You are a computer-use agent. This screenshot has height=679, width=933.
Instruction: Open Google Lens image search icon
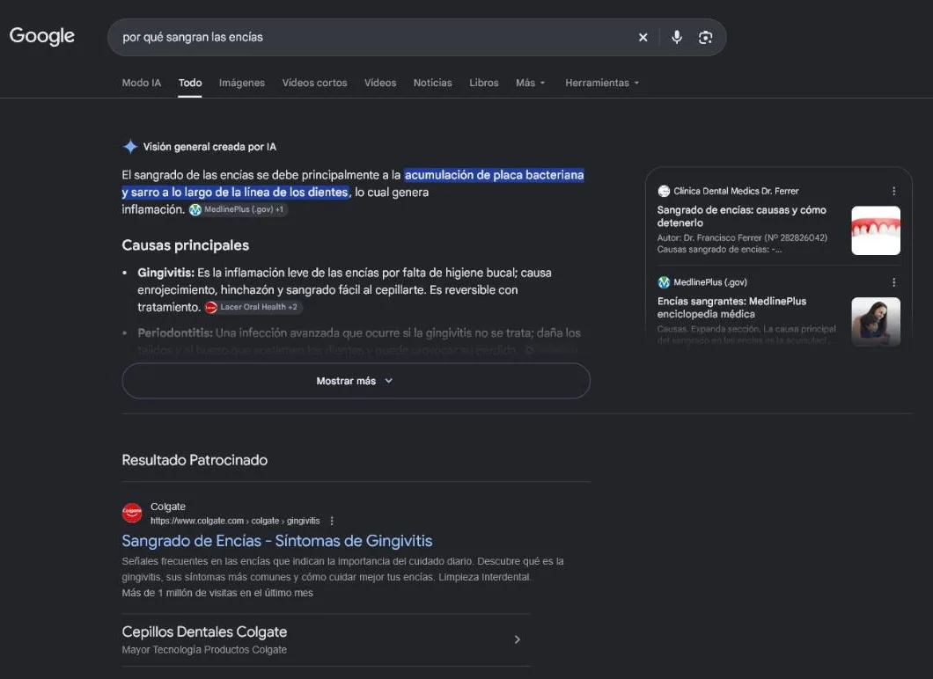click(705, 38)
